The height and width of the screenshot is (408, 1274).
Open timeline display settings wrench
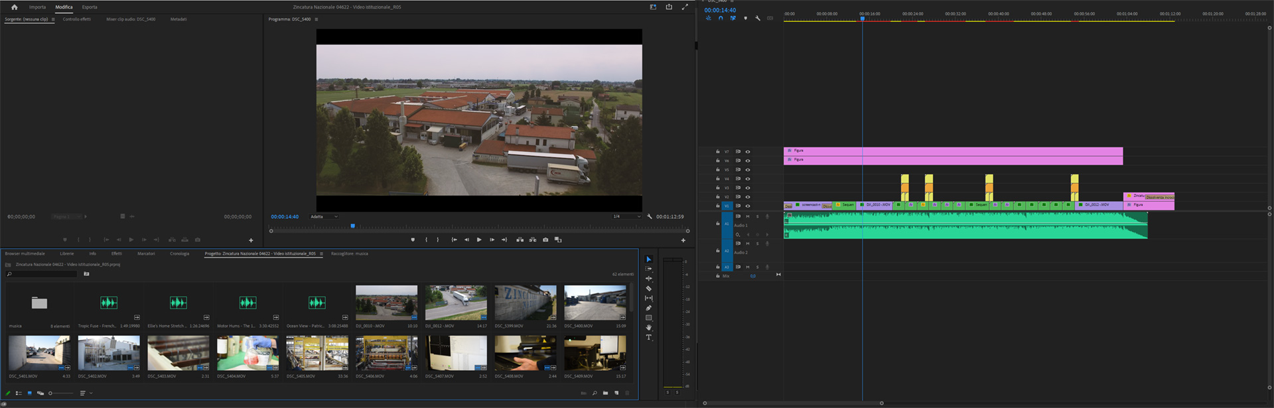[x=758, y=19]
